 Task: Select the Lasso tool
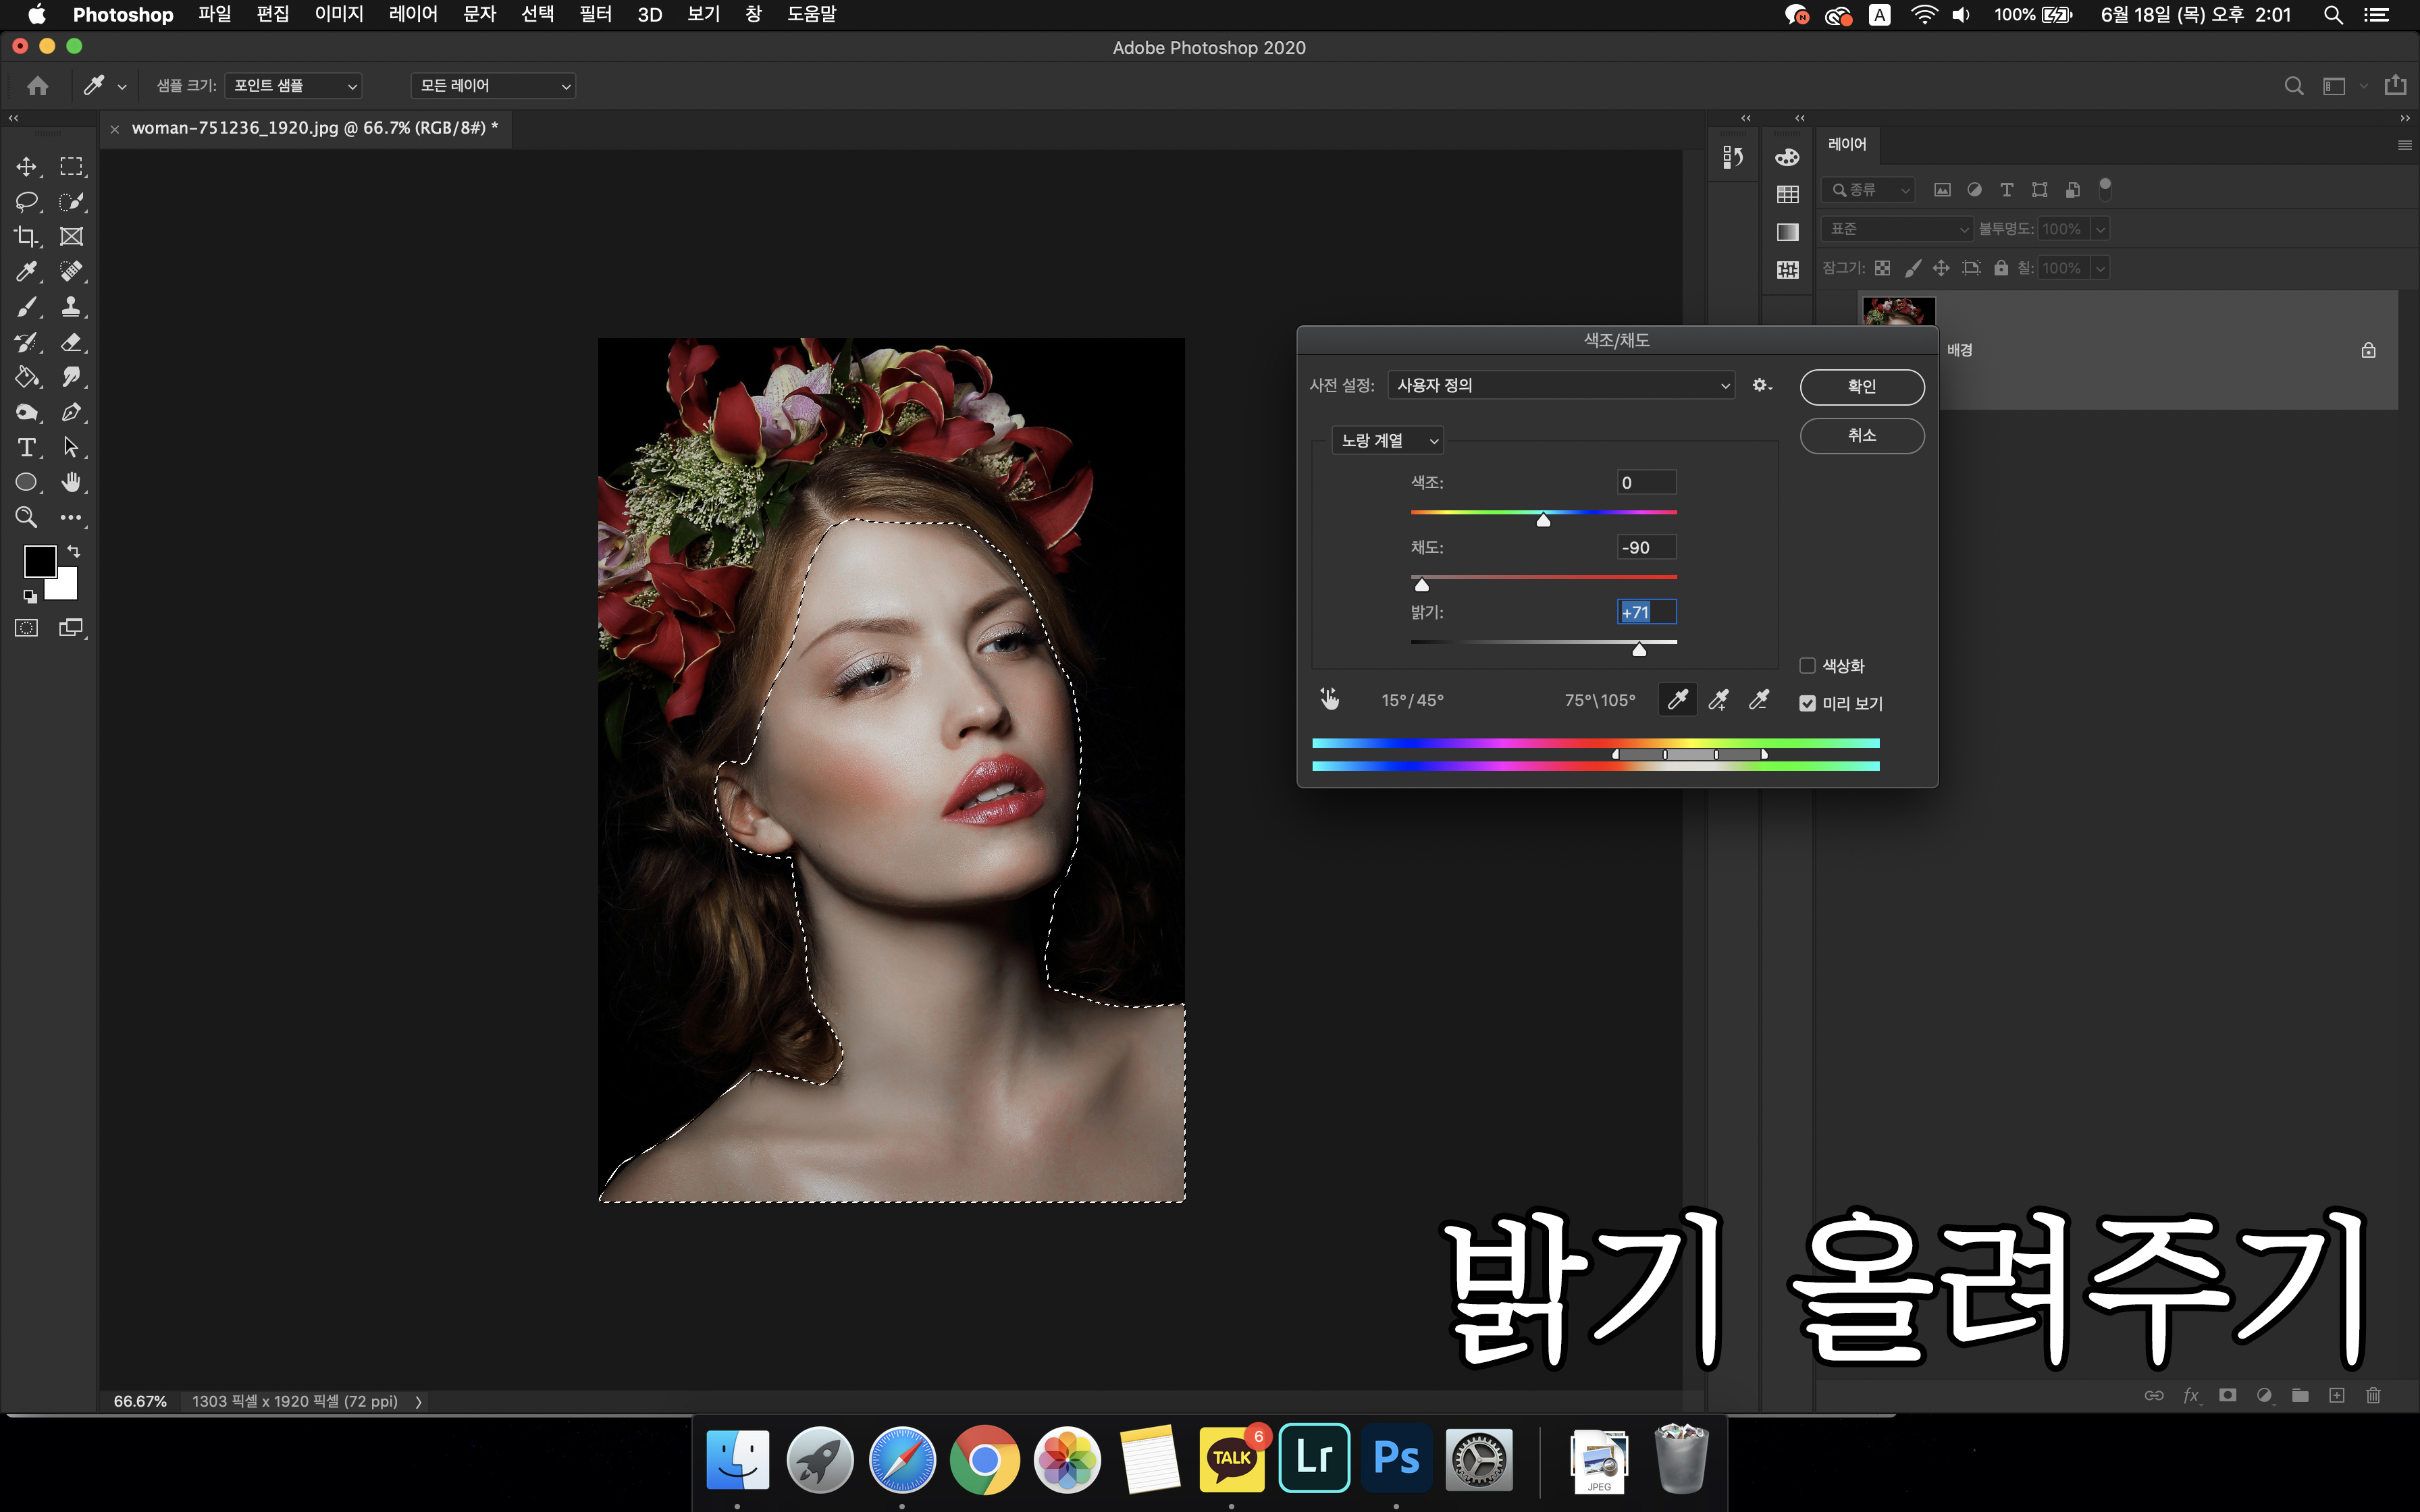[x=27, y=201]
